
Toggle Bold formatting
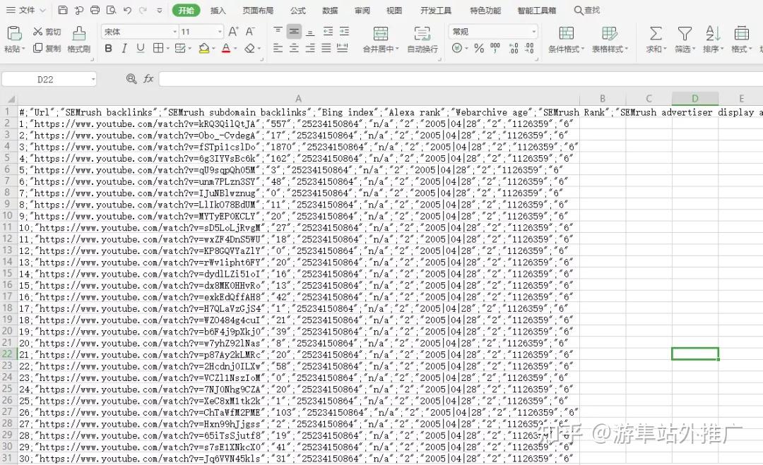point(109,48)
